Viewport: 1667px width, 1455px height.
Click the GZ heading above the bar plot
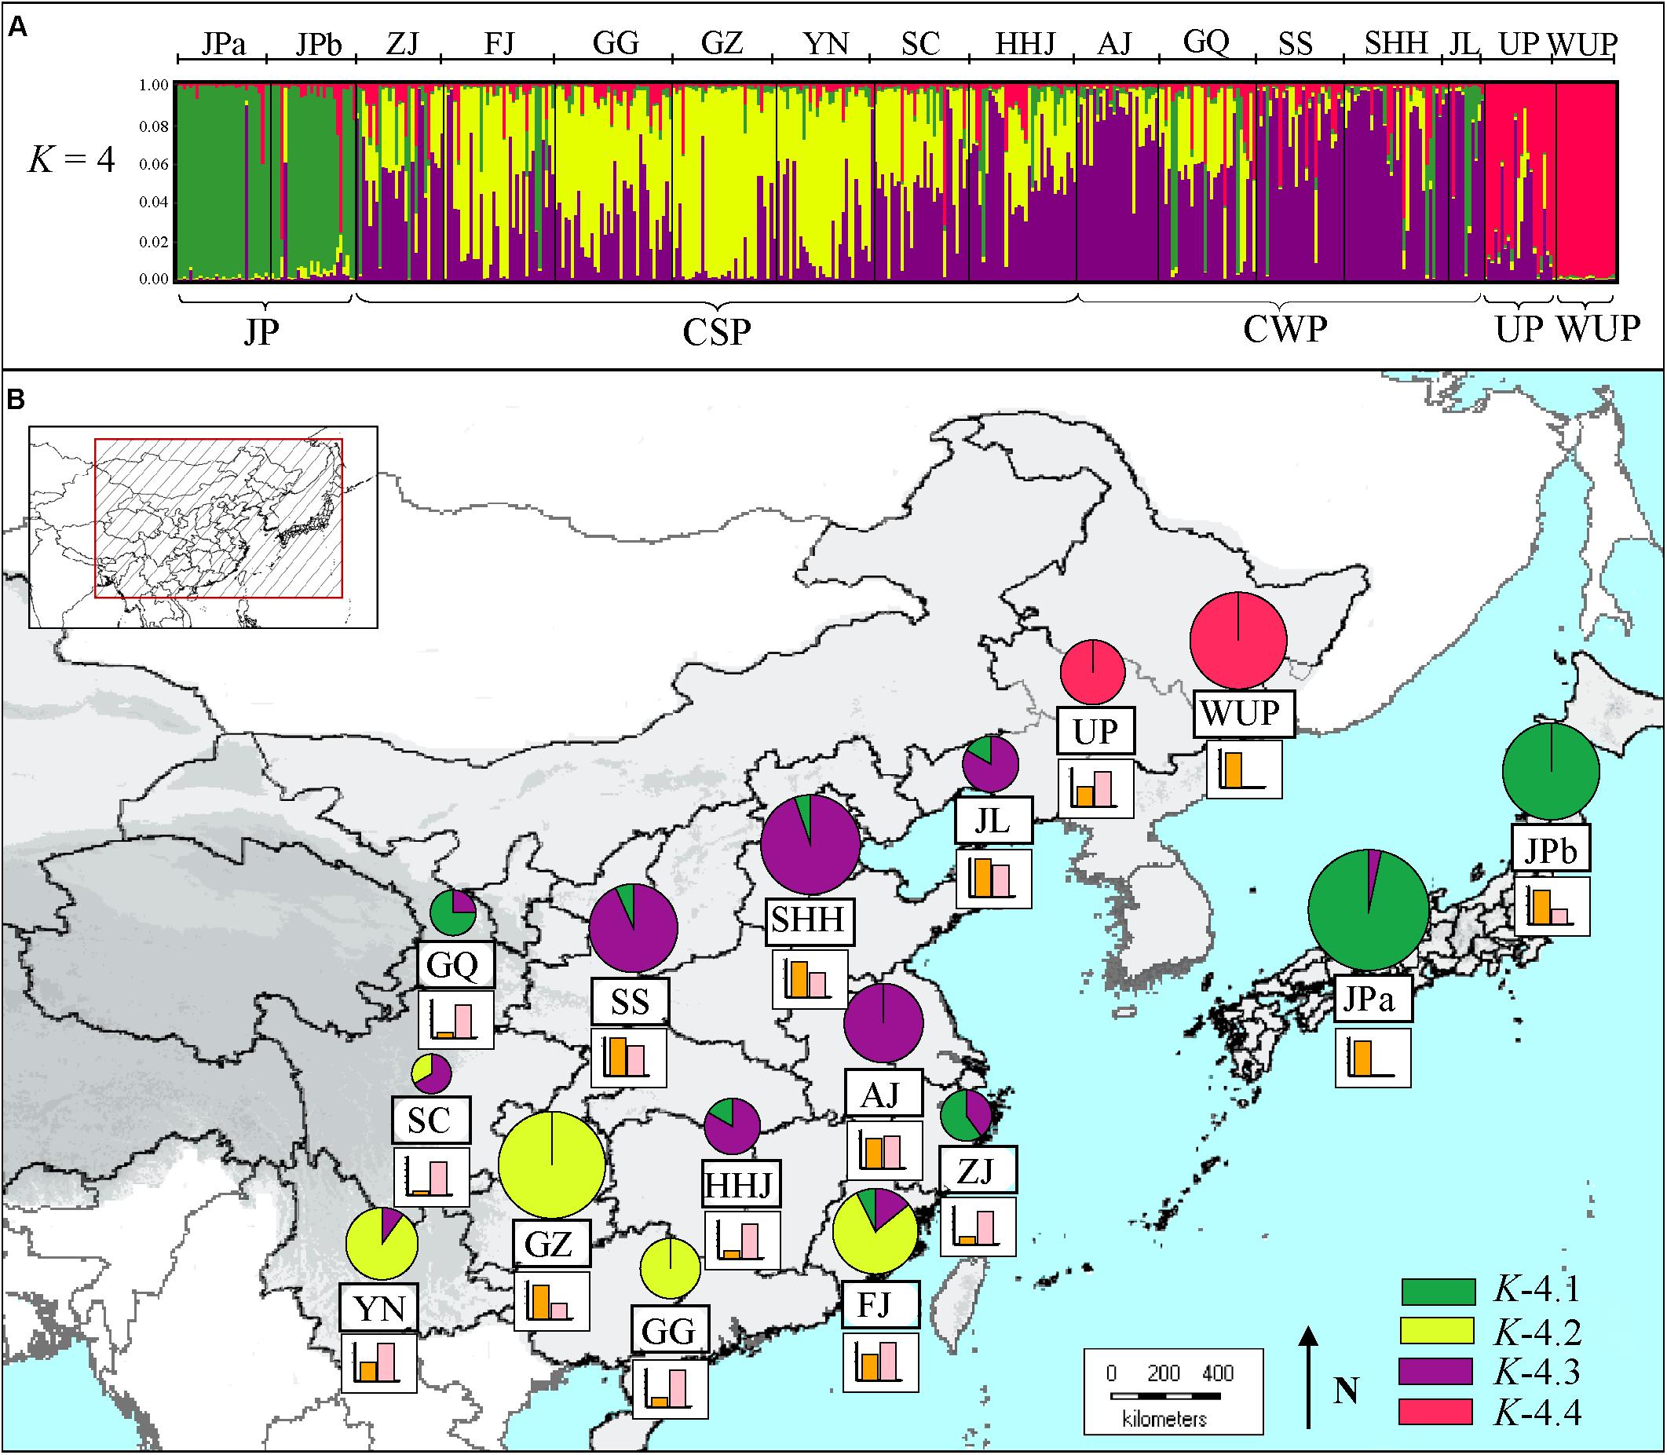[722, 42]
